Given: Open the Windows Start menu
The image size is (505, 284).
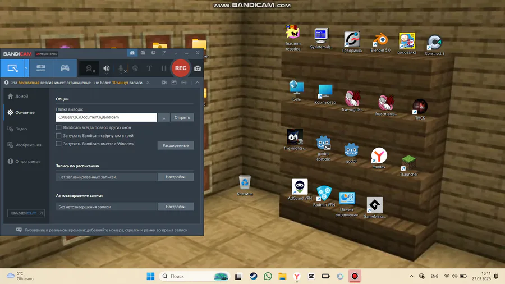Looking at the screenshot, I should tap(150, 276).
